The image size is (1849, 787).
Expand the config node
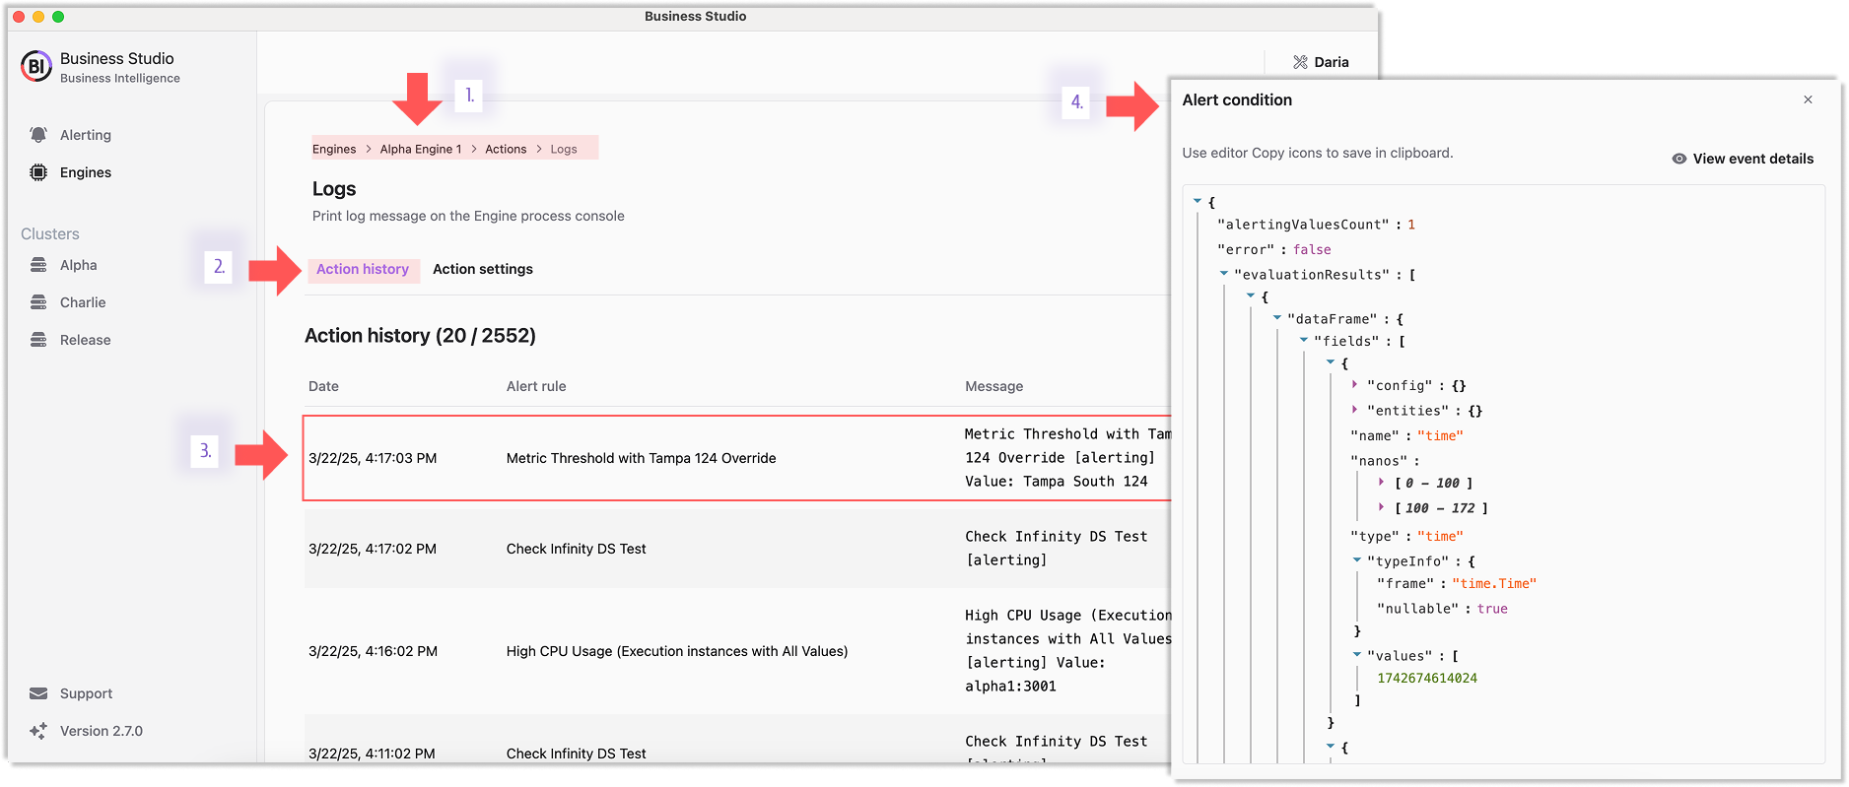1355,384
